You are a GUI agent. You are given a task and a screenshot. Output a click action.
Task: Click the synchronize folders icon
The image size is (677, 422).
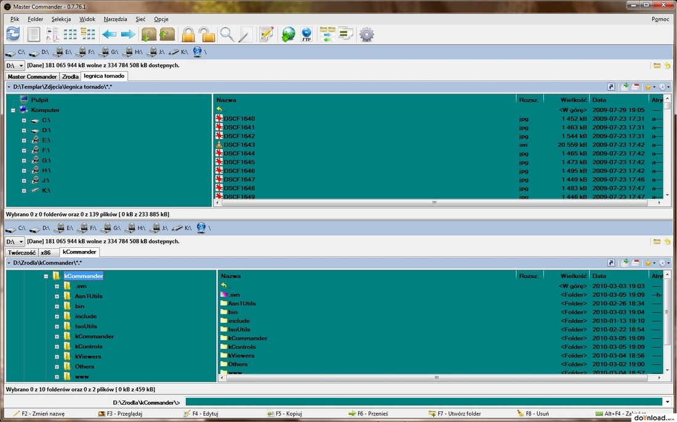[x=327, y=34]
